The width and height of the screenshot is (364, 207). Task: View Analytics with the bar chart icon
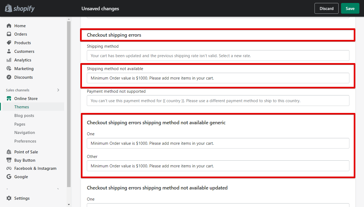click(9, 60)
